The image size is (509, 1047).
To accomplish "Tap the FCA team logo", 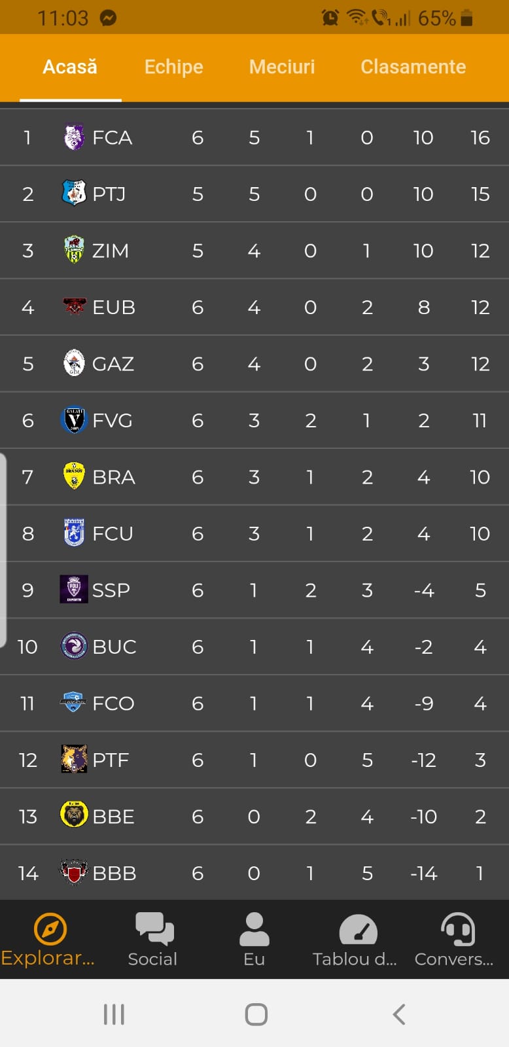I will (74, 137).
